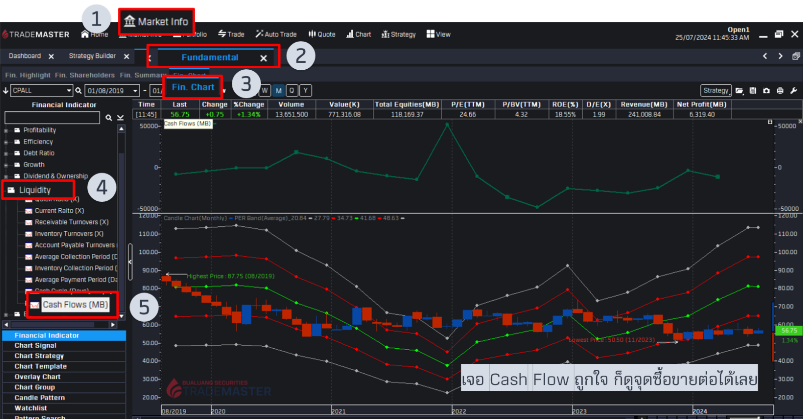Click the Cash Flows (MB) chart label
Image resolution: width=803 pixels, height=419 pixels.
pyautogui.click(x=188, y=124)
